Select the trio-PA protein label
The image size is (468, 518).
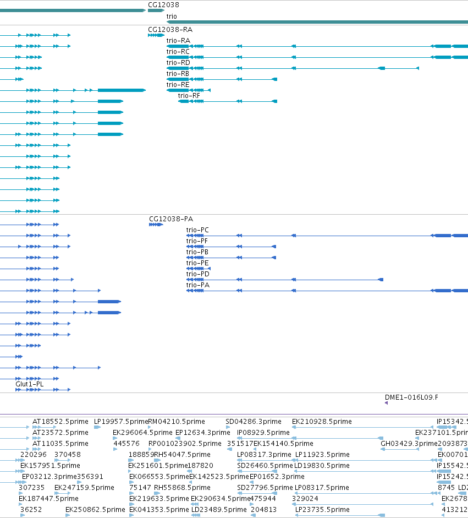click(197, 285)
